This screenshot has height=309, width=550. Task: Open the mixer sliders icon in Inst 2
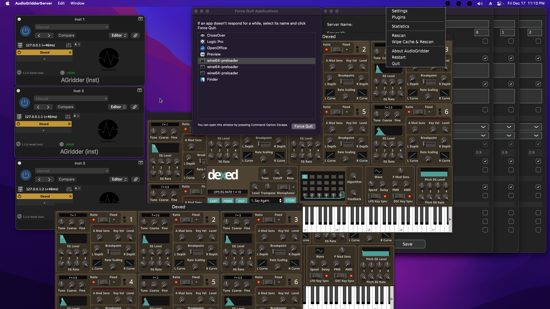click(x=68, y=117)
